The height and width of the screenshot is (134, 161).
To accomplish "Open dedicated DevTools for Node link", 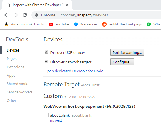I will [74, 71].
